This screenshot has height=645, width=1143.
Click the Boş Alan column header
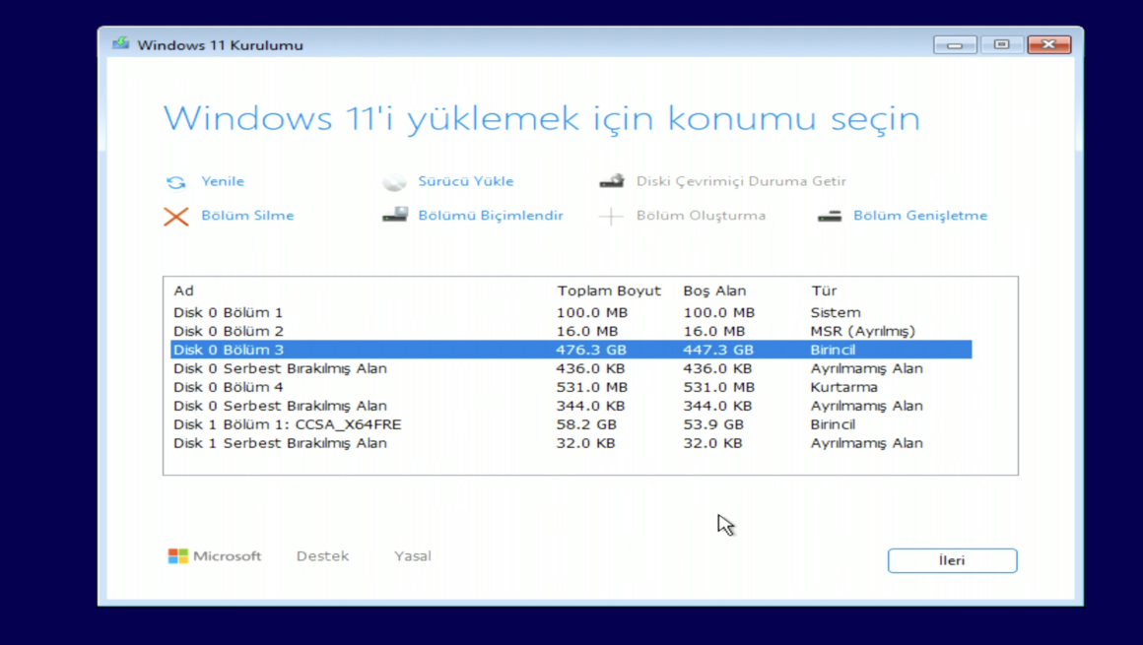(714, 290)
